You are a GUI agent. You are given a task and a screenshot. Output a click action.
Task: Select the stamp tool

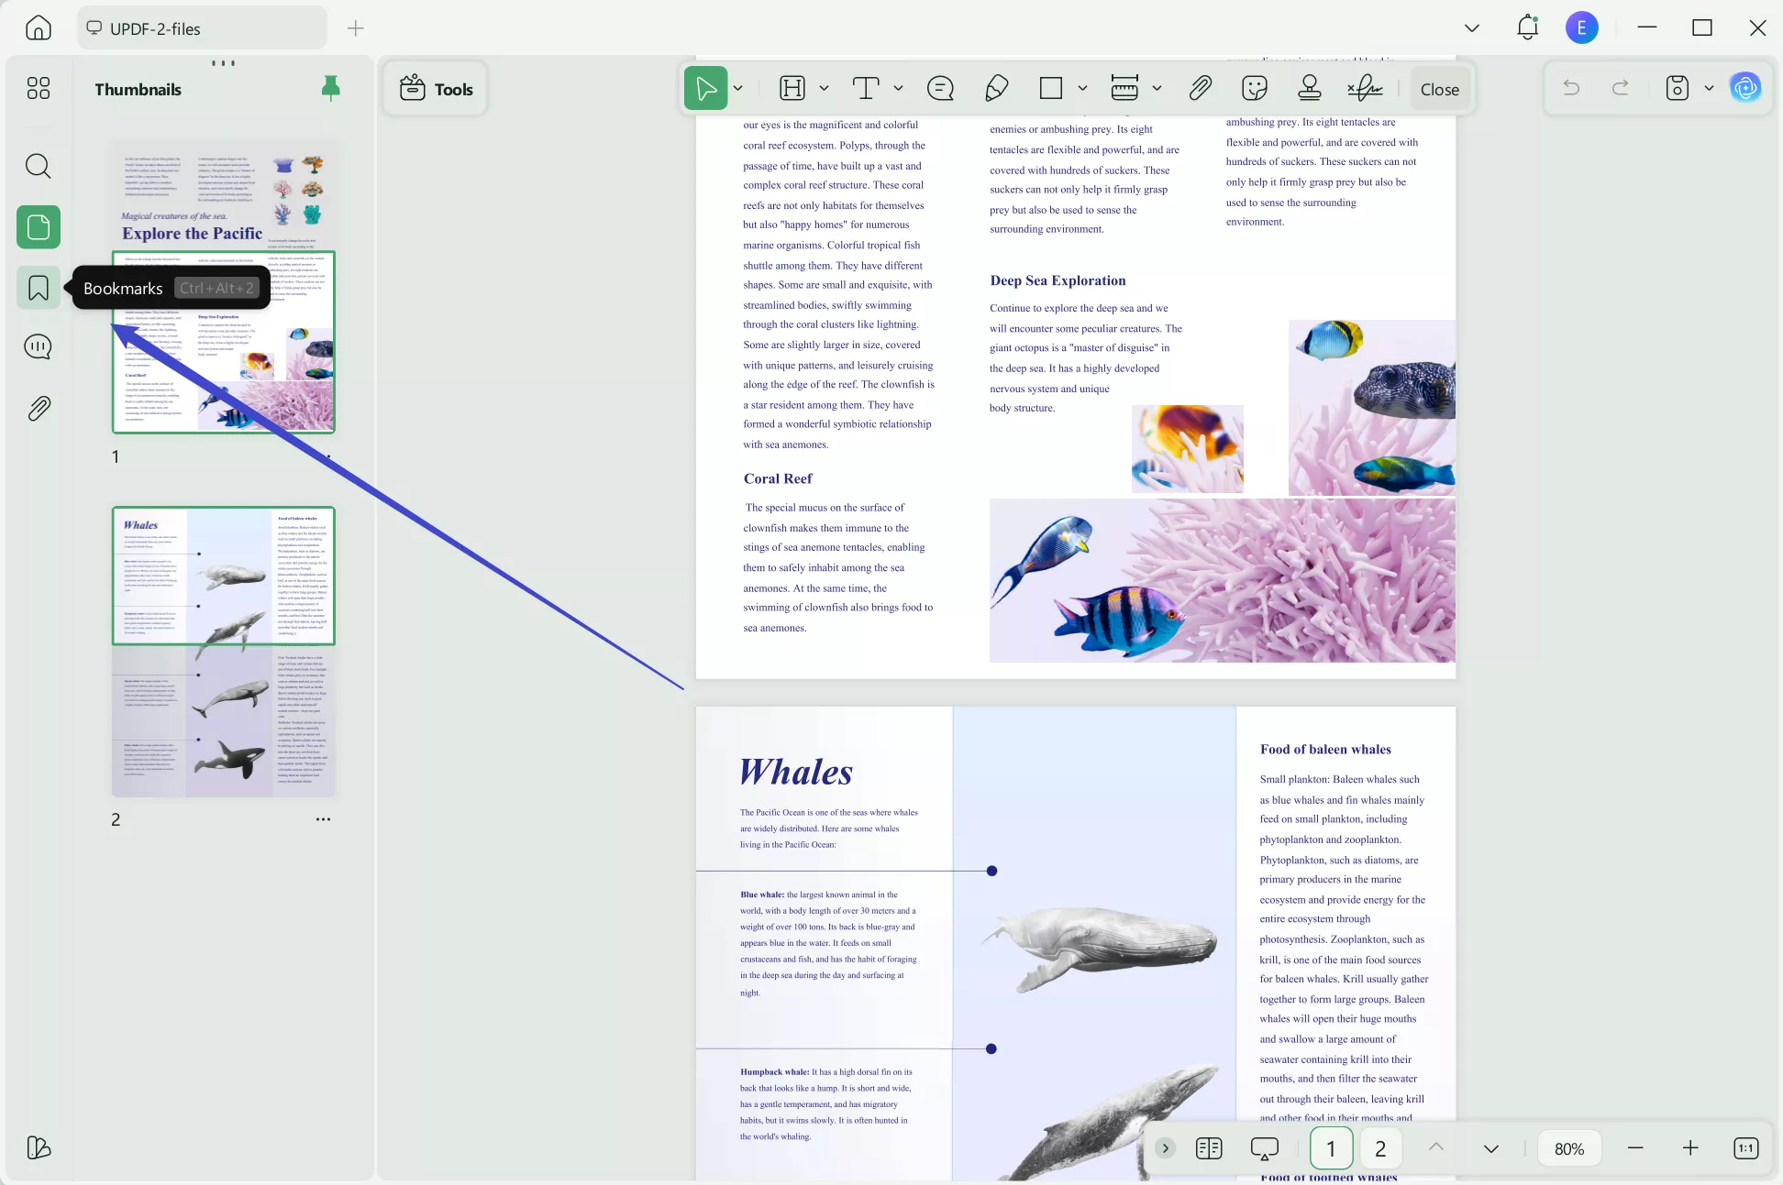point(1310,89)
